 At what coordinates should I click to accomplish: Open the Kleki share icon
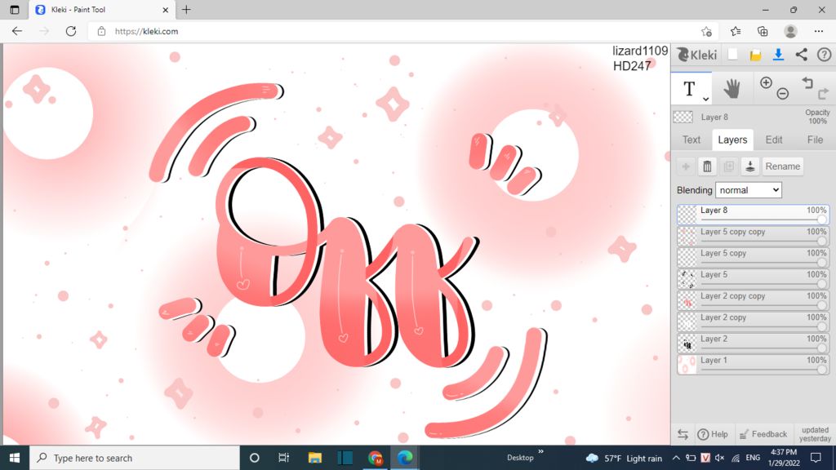[x=802, y=55]
